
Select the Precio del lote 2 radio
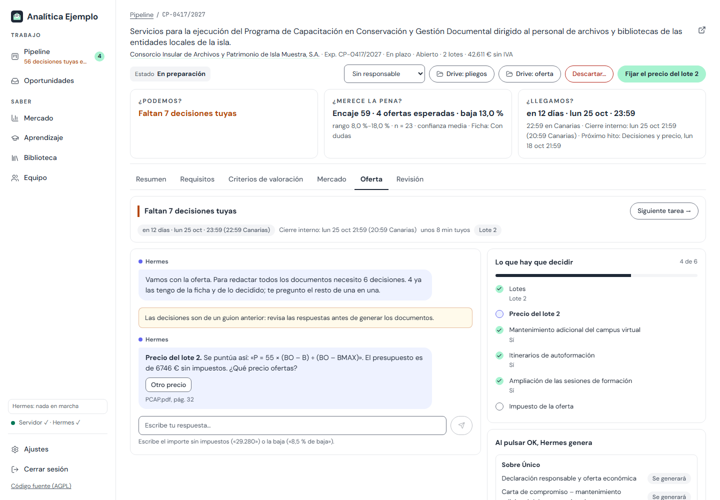coord(499,314)
